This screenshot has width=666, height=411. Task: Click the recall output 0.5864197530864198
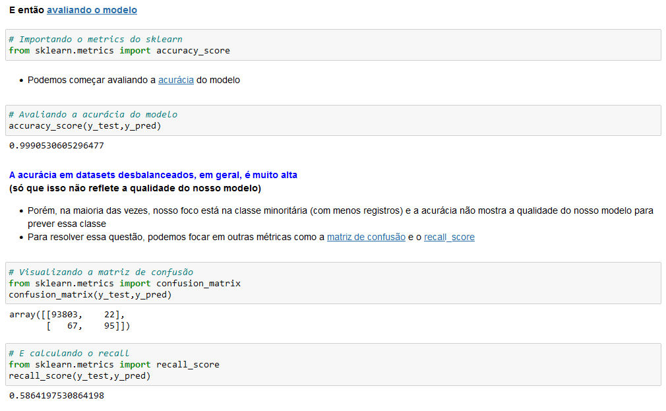(57, 396)
